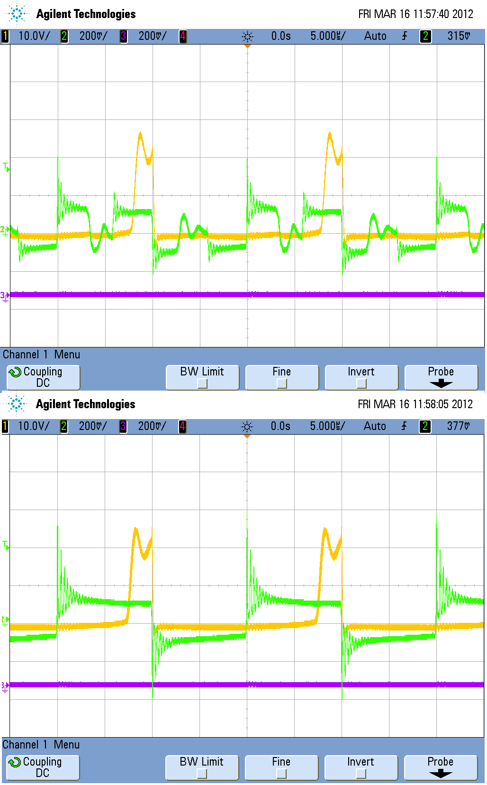
Task: Click the 377 mV trigger level readout
Action: 459,426
